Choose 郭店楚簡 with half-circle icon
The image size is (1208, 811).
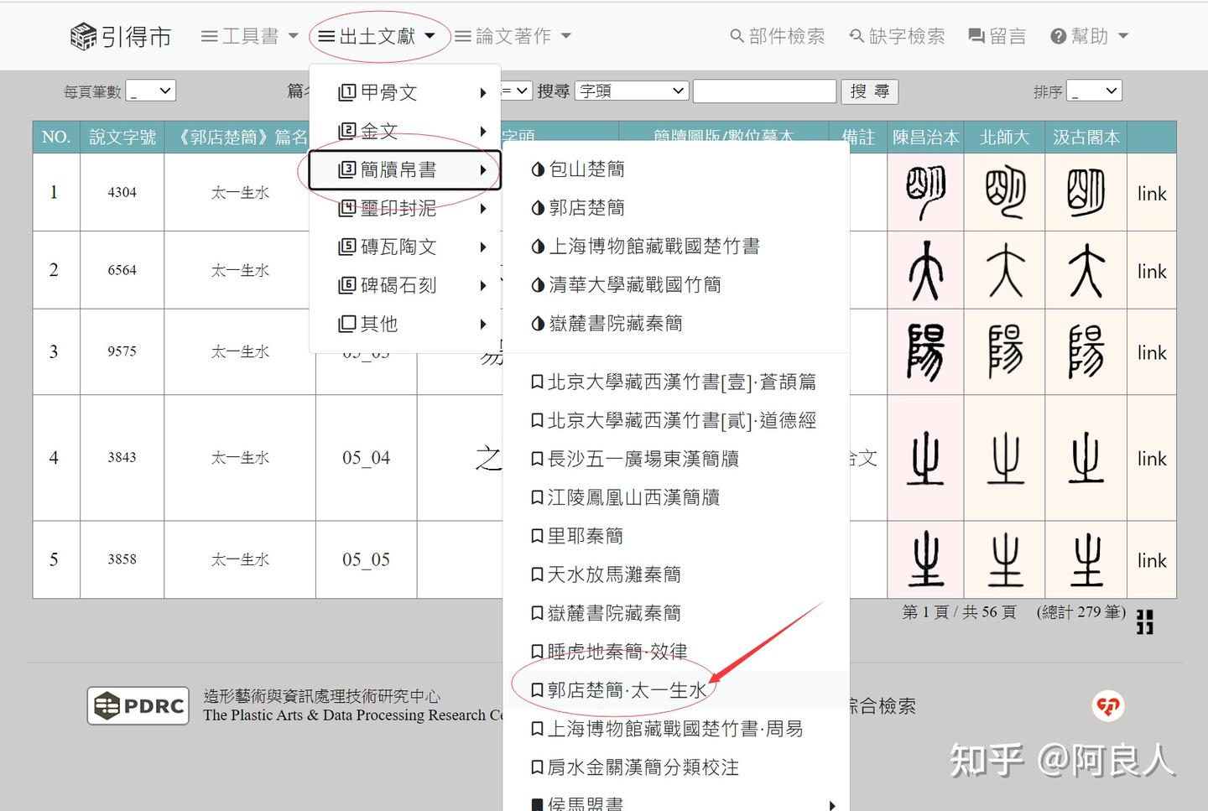(578, 208)
